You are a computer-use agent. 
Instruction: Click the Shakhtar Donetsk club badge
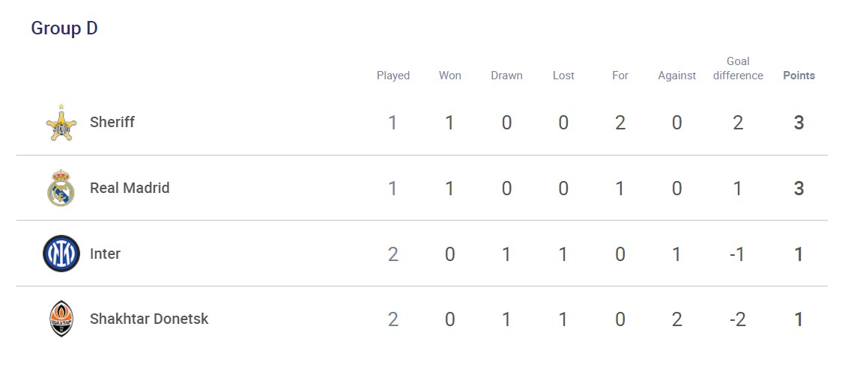61,319
